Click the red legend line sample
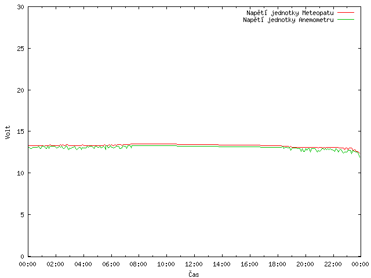The image size is (371, 278). point(345,12)
